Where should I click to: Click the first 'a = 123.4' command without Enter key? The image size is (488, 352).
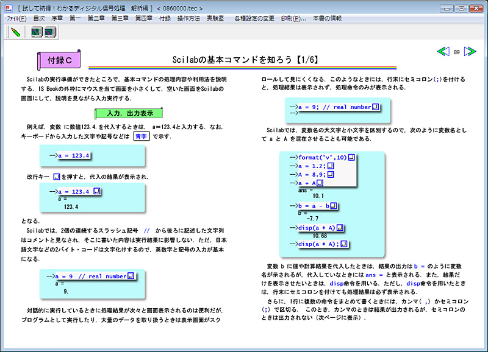(x=74, y=155)
